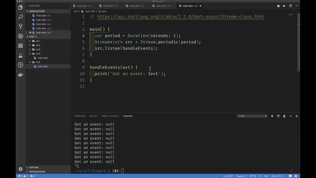Open the Output panel tab
The image size is (316, 178).
(93, 116)
